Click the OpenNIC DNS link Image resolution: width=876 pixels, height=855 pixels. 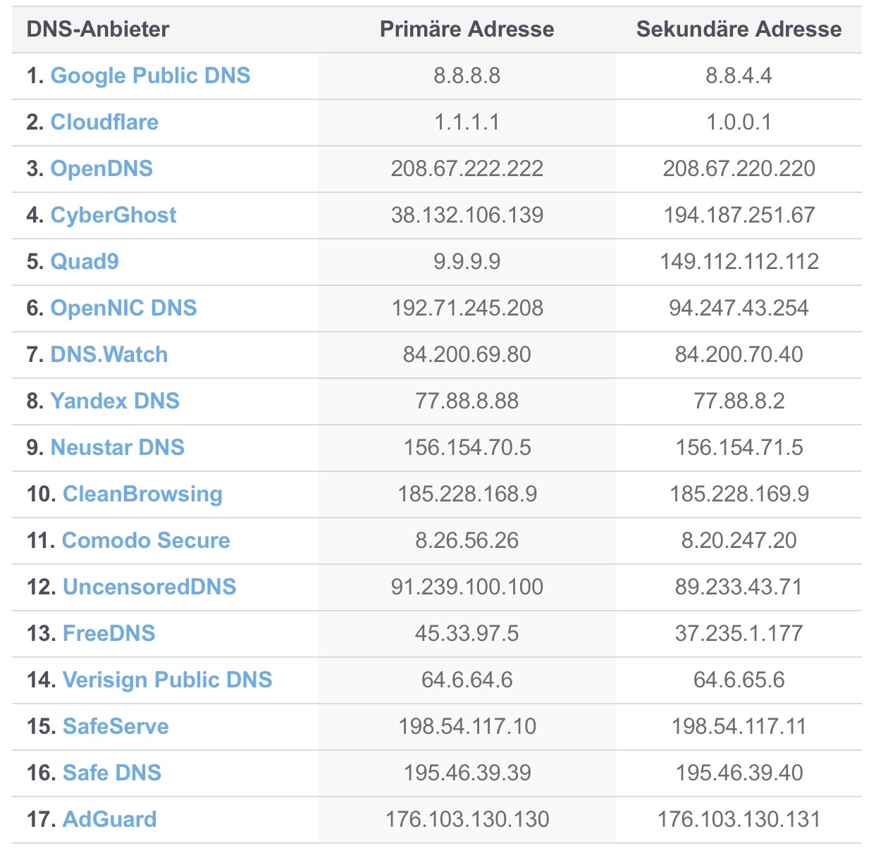pyautogui.click(x=123, y=308)
